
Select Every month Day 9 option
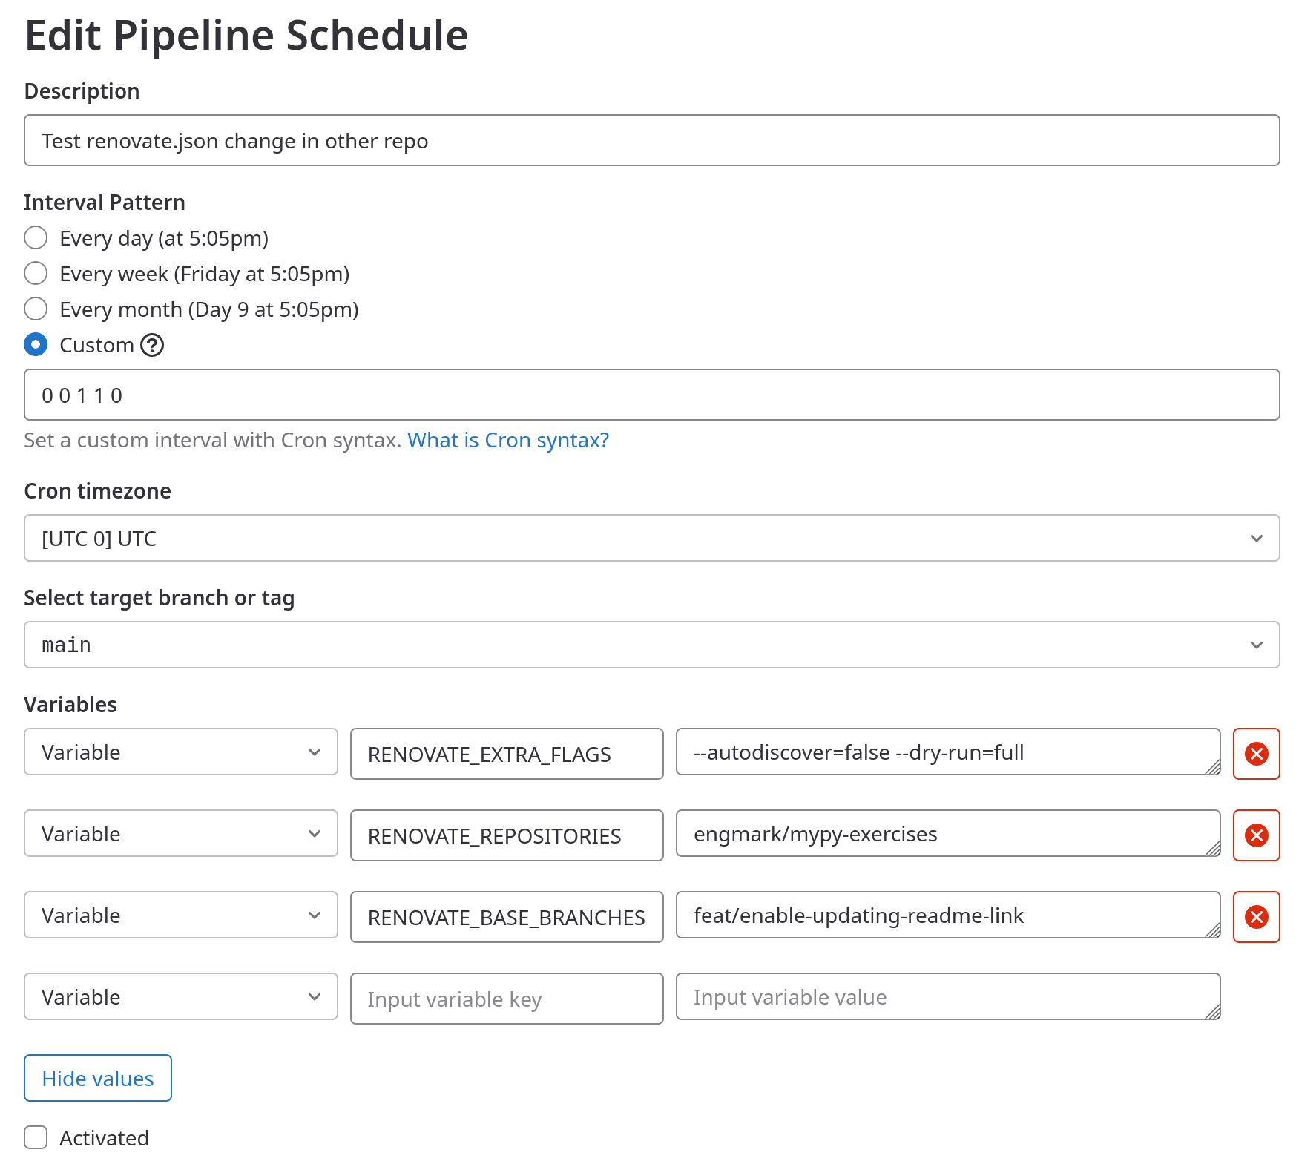coord(36,309)
